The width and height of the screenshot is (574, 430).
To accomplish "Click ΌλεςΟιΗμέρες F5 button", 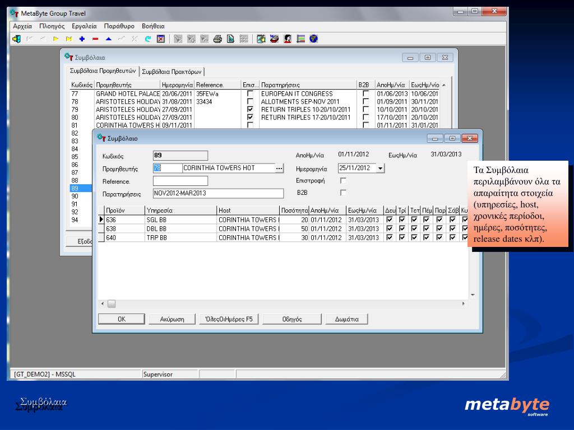I will 229,319.
